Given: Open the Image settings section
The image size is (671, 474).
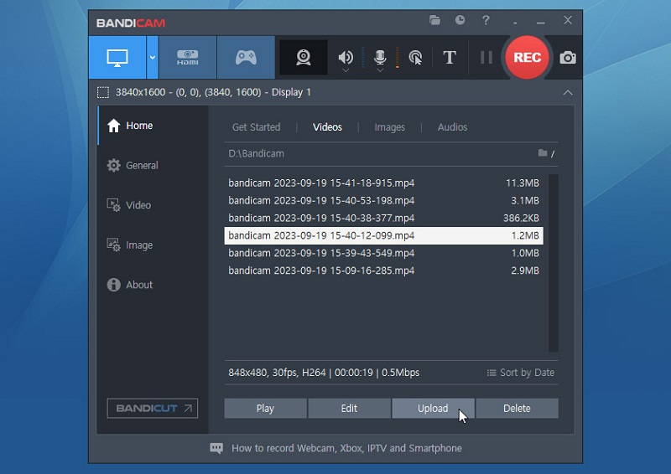Looking at the screenshot, I should tap(130, 245).
